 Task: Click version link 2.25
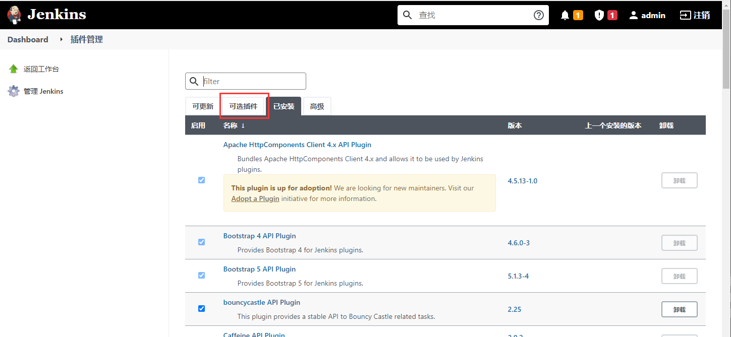(515, 309)
